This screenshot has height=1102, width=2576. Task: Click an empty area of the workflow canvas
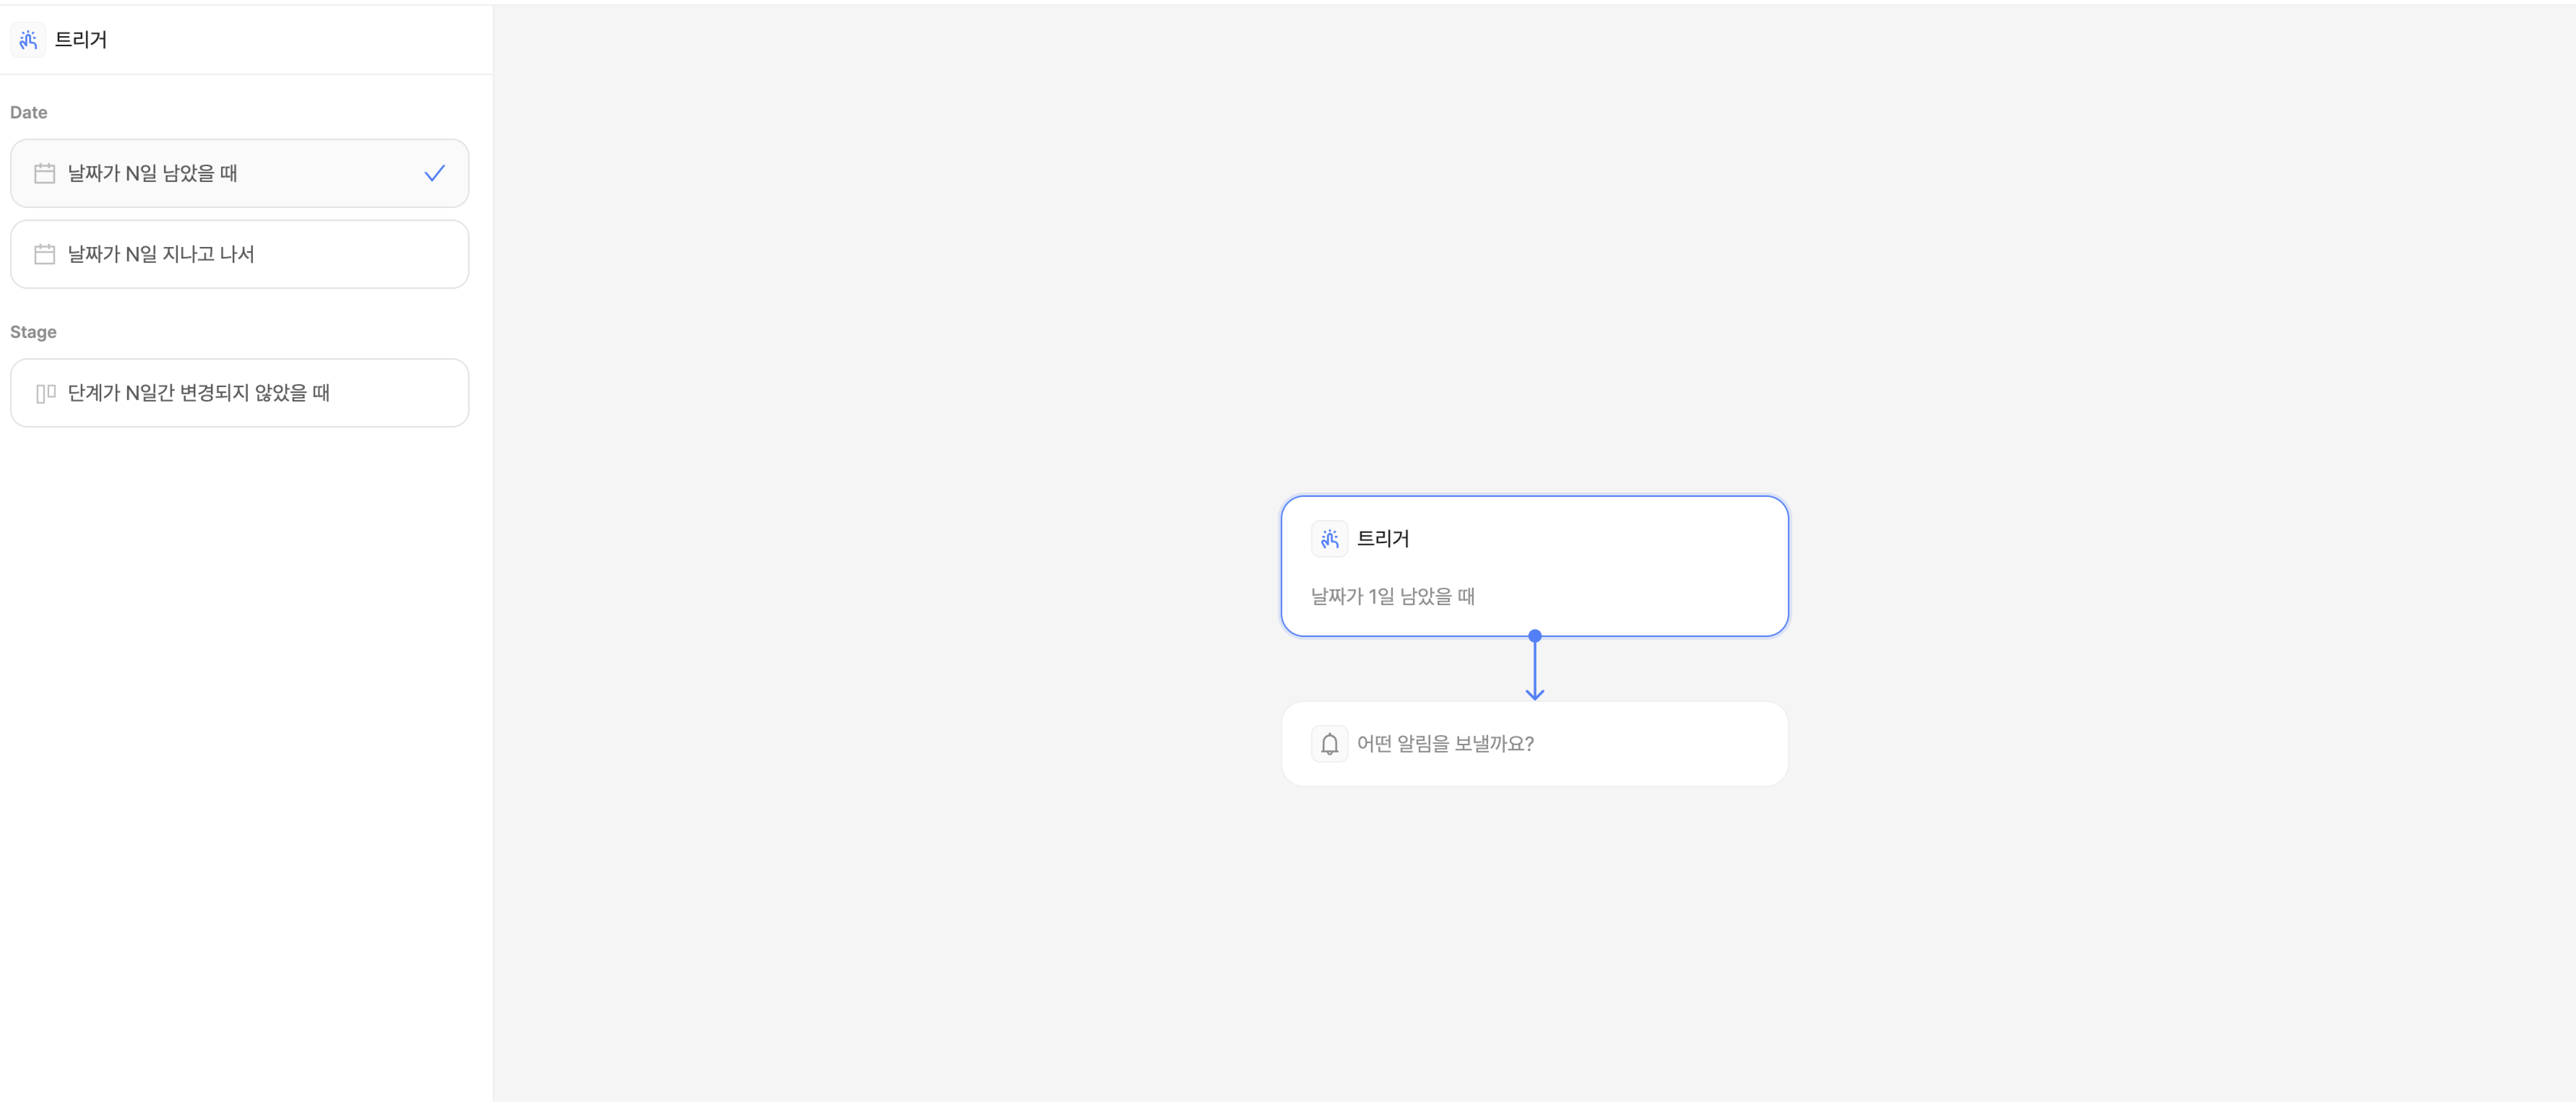[1000, 300]
